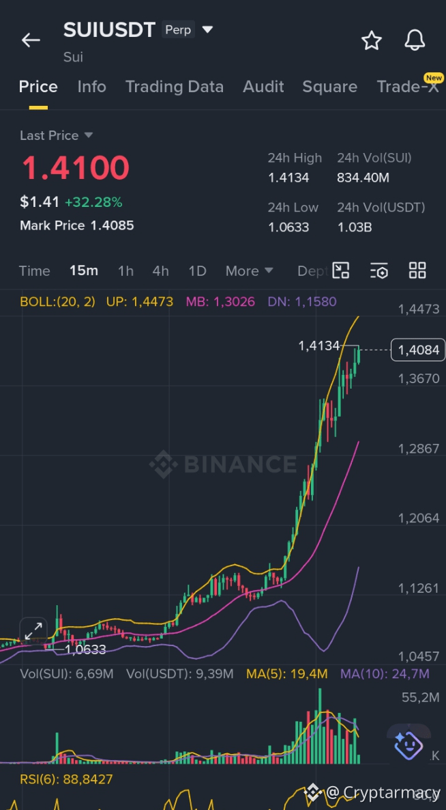This screenshot has width=446, height=810.
Task: Tap the 24h Vol(USDT) 1.03B value
Action: [x=355, y=227]
